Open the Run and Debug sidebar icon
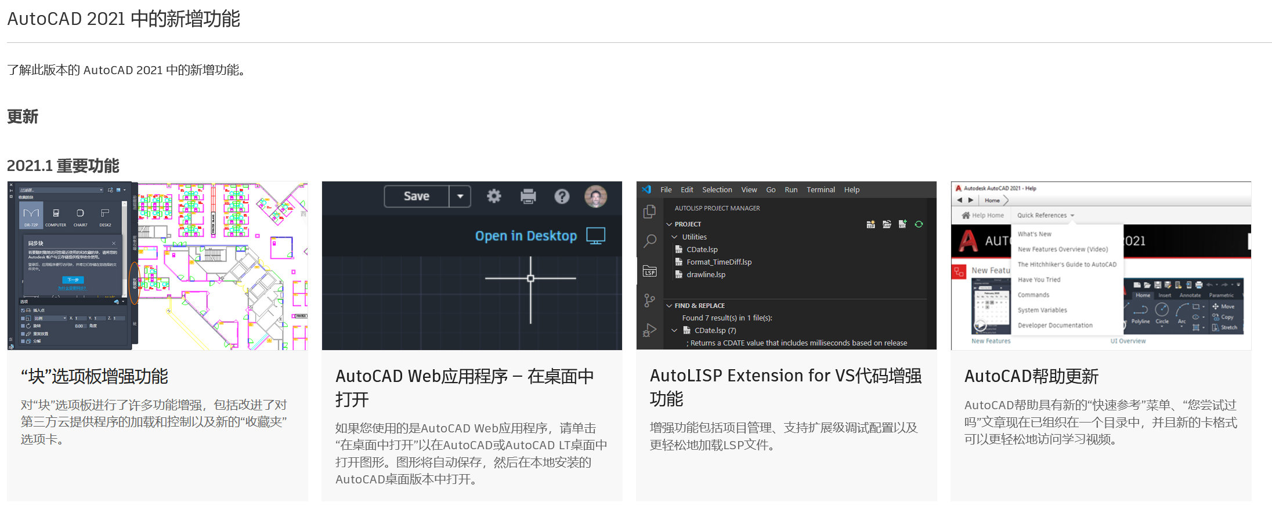Screen dimensions: 1272x506 (x=650, y=330)
